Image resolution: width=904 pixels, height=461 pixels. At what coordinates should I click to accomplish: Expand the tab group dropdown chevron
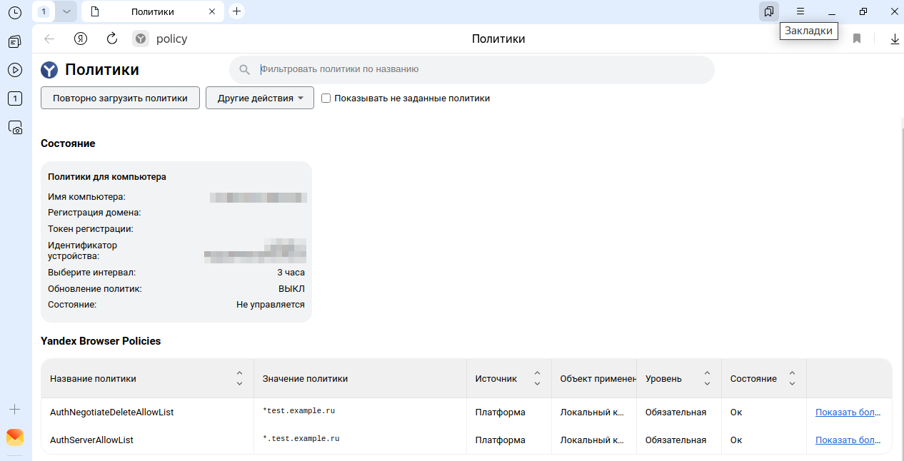coord(66,11)
